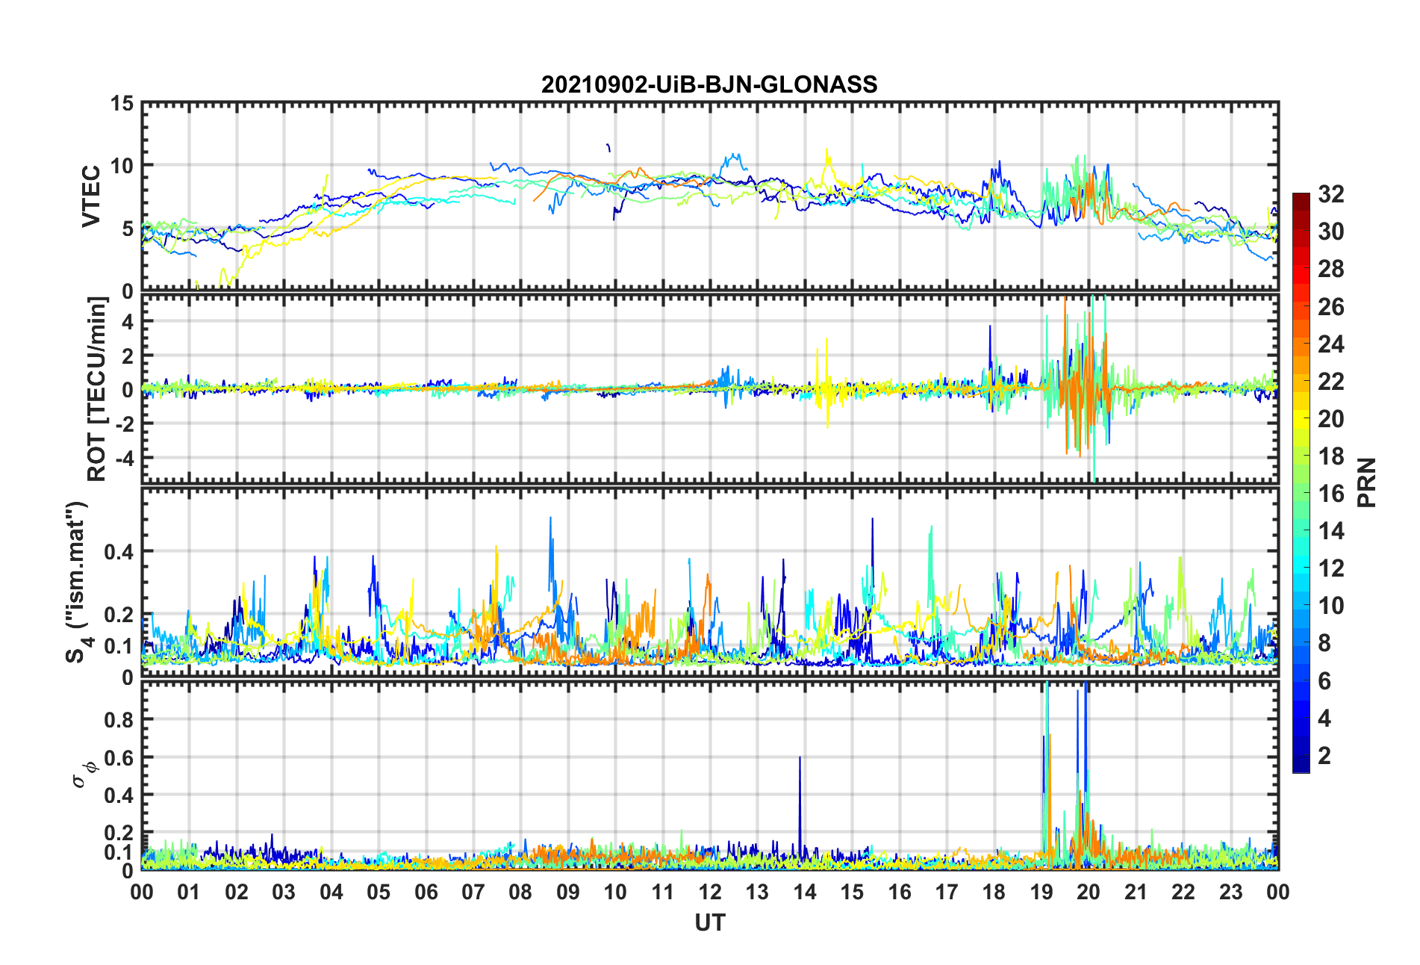Image resolution: width=1420 pixels, height=965 pixels.
Task: Select colorbar tick label 20
Action: coord(1331,418)
